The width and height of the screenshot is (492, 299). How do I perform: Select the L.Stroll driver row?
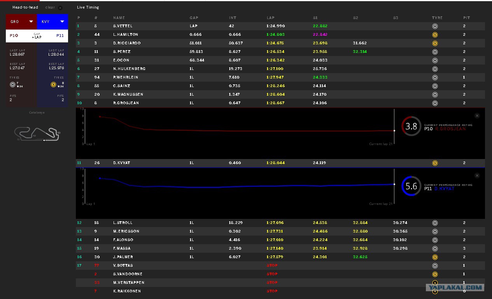[280, 223]
